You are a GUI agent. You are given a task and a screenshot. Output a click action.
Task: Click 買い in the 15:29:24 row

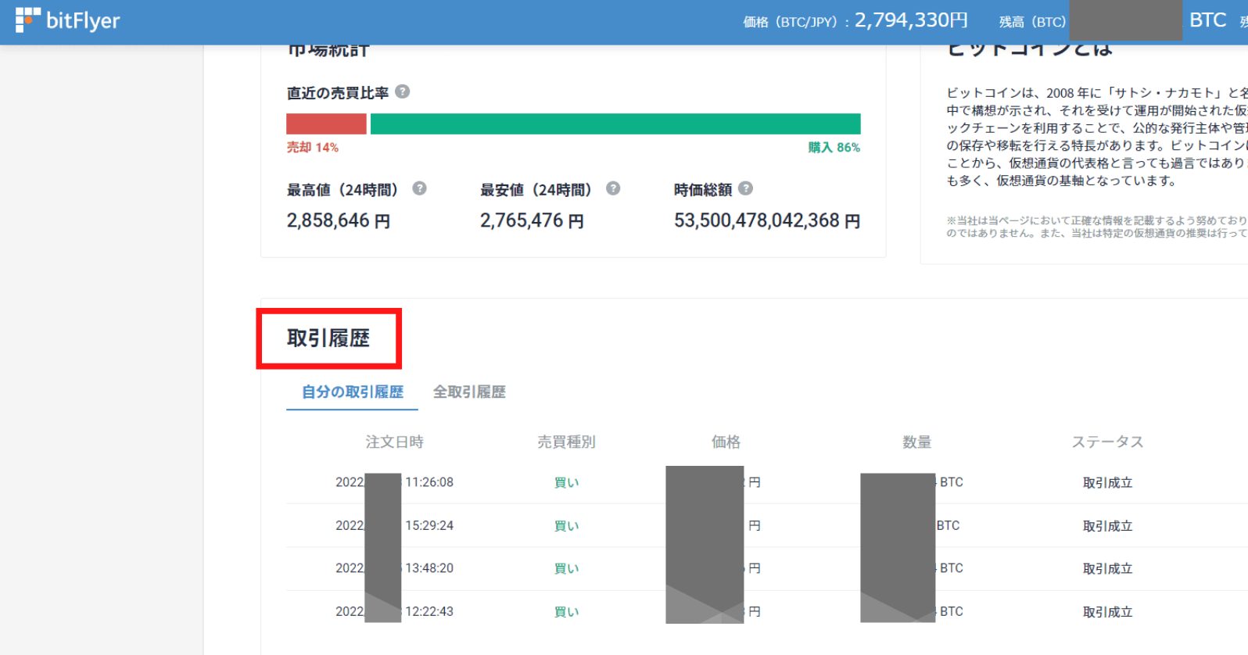(566, 526)
